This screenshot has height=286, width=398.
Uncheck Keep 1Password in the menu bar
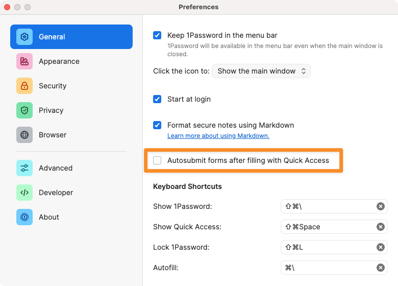pos(157,36)
